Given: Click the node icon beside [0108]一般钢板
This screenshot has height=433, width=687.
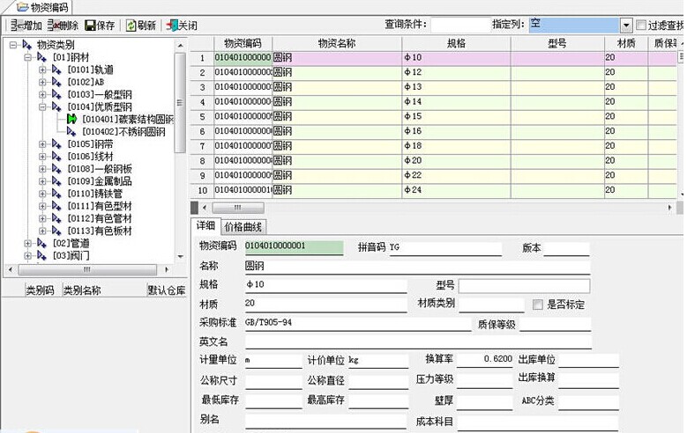Looking at the screenshot, I should pyautogui.click(x=56, y=168).
